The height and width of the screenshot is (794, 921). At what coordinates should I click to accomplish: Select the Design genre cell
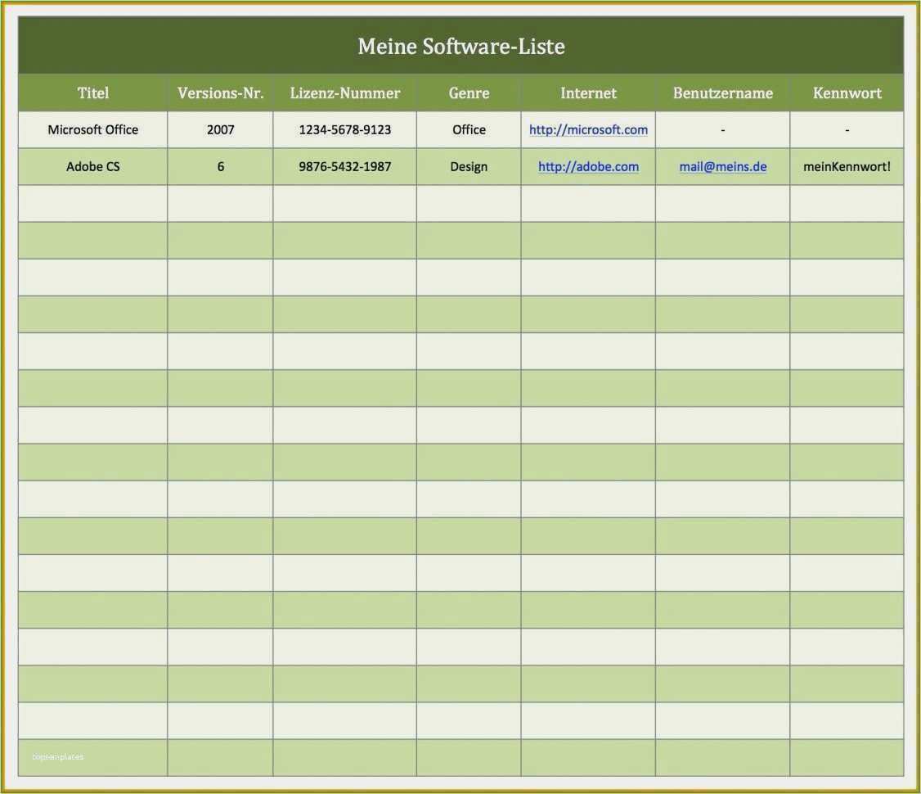469,167
